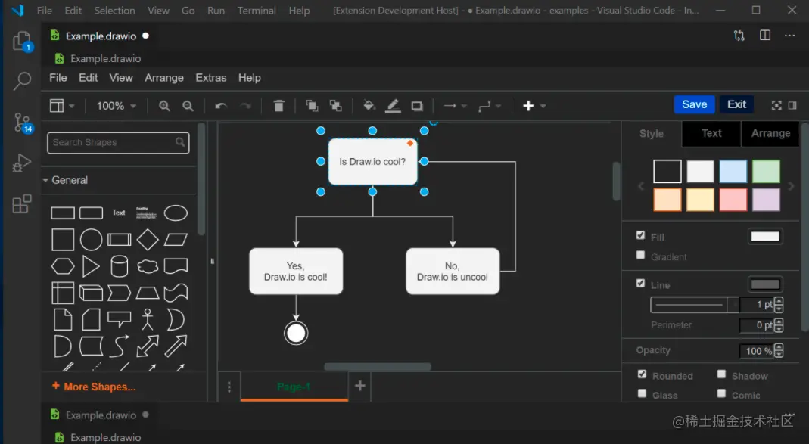Open More Shapes link
The width and height of the screenshot is (809, 444).
click(94, 387)
